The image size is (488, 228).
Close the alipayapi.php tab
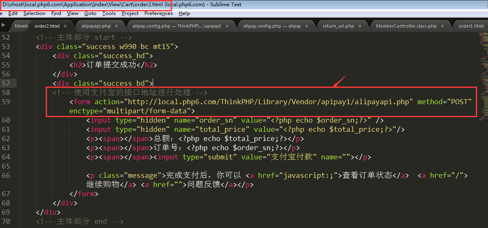(115, 26)
